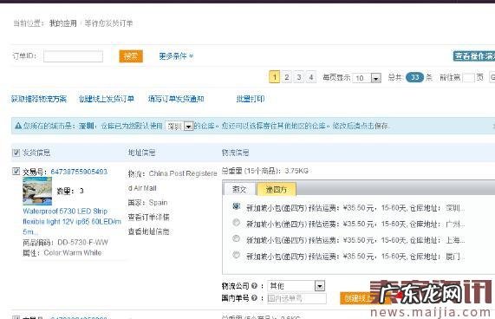Click 批量打印 batch print link
The image size is (495, 319).
pos(251,99)
